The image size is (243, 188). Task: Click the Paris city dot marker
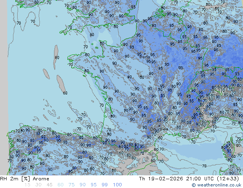[144, 54]
